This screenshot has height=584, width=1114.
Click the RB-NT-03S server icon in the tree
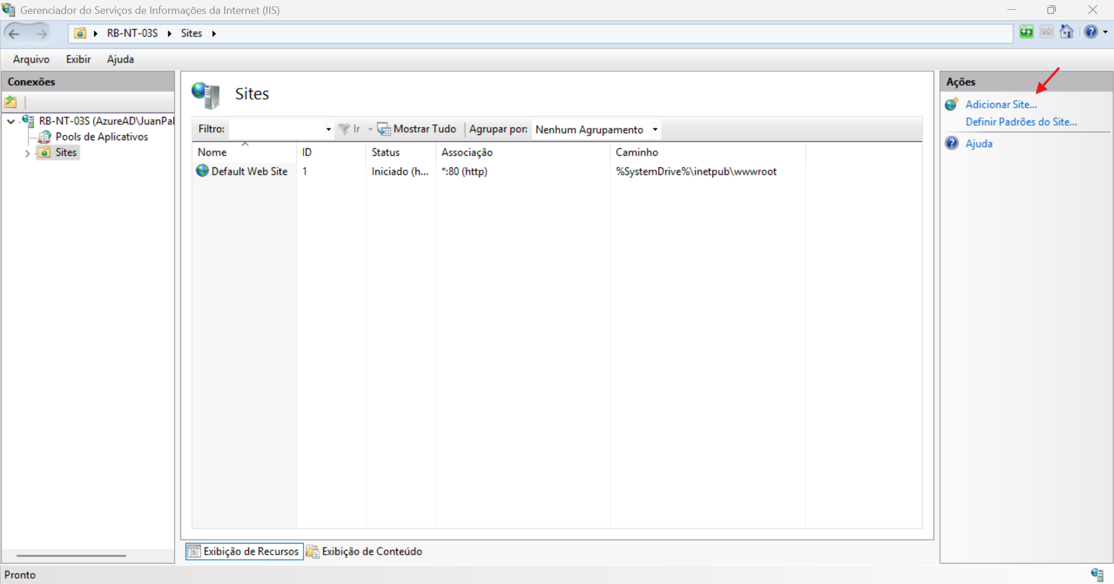tap(28, 121)
